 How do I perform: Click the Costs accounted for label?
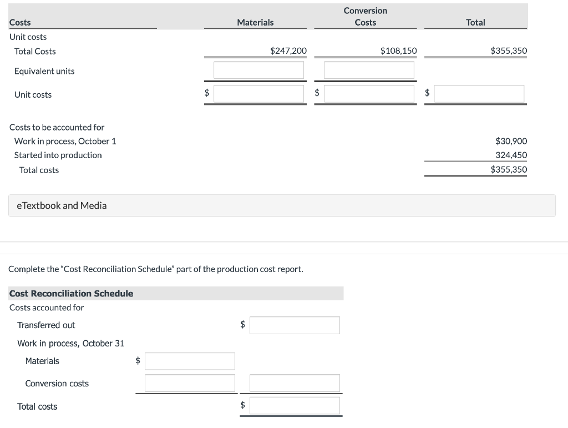(x=47, y=308)
